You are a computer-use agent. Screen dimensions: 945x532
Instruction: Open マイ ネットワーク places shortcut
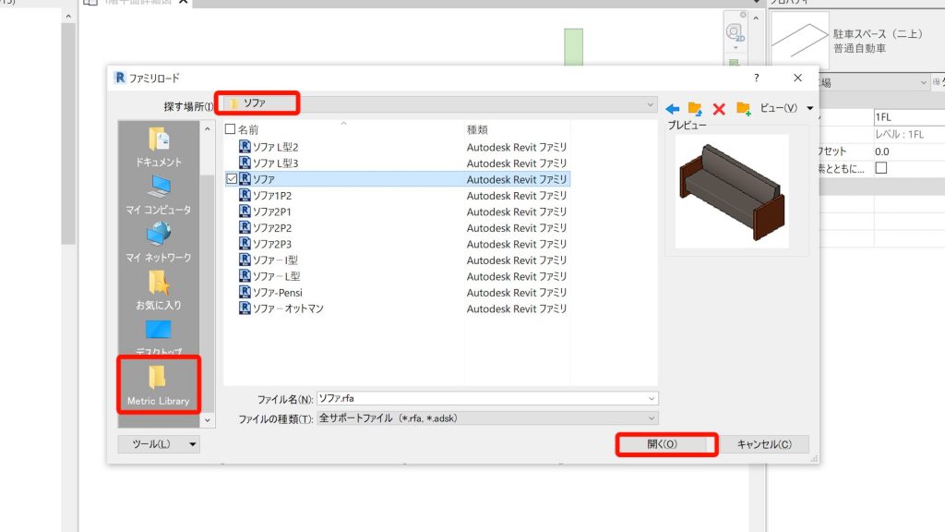point(159,242)
